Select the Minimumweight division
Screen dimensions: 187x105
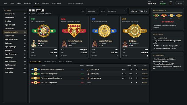pyautogui.click(x=15, y=14)
